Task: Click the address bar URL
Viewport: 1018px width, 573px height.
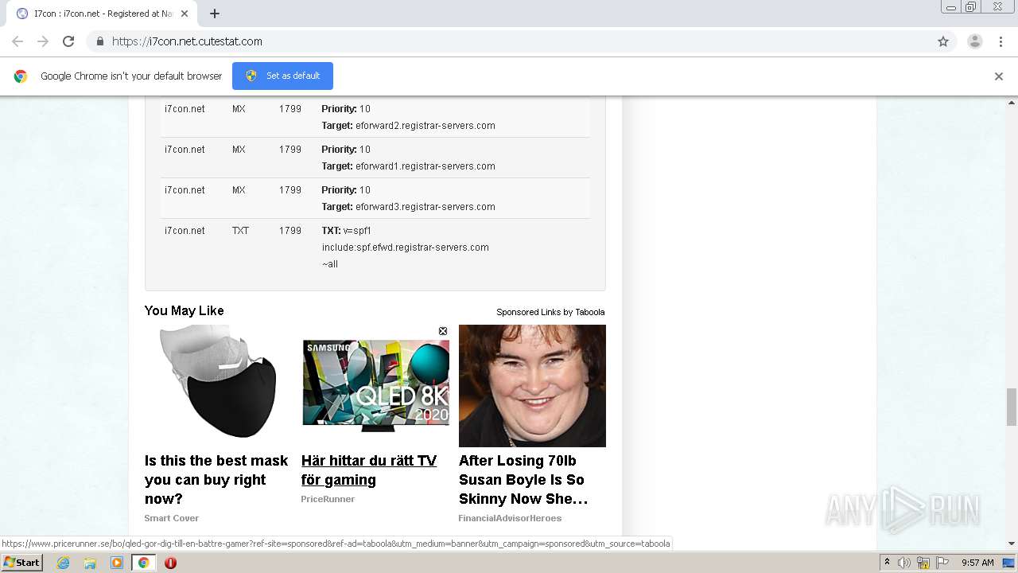Action: point(187,41)
